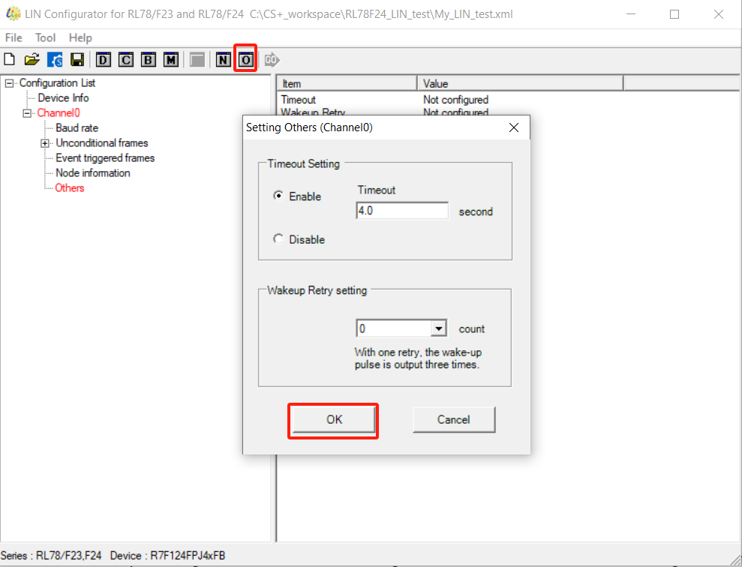Click the Device : R7F124FPJ4xFB status text
The width and height of the screenshot is (742, 567).
pyautogui.click(x=168, y=556)
